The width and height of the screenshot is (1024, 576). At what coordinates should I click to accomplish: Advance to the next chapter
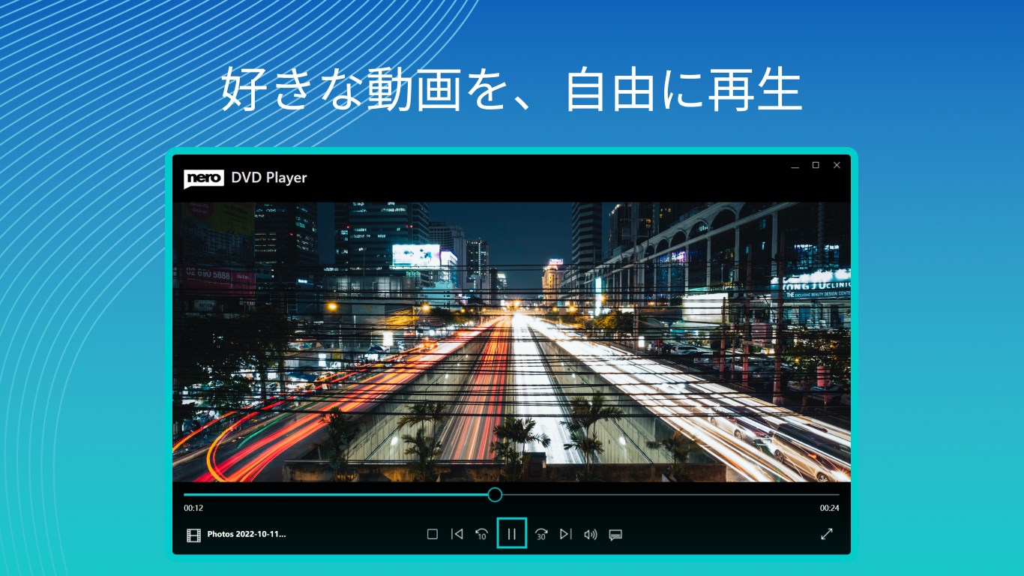(x=566, y=534)
